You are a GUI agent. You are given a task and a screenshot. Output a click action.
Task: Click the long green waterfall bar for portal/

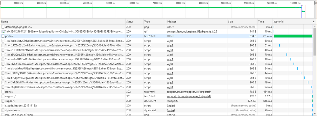(293, 36)
